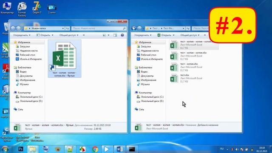Open view options dropdown arrow in left window

point(109,35)
